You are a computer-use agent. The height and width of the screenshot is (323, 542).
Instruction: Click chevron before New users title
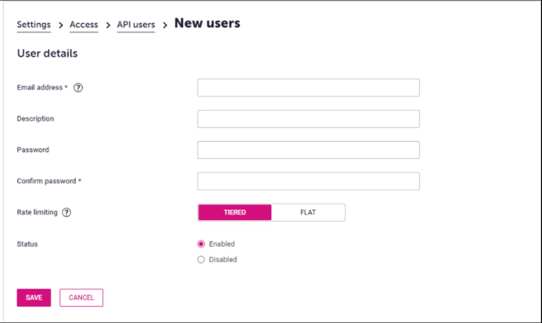(165, 25)
